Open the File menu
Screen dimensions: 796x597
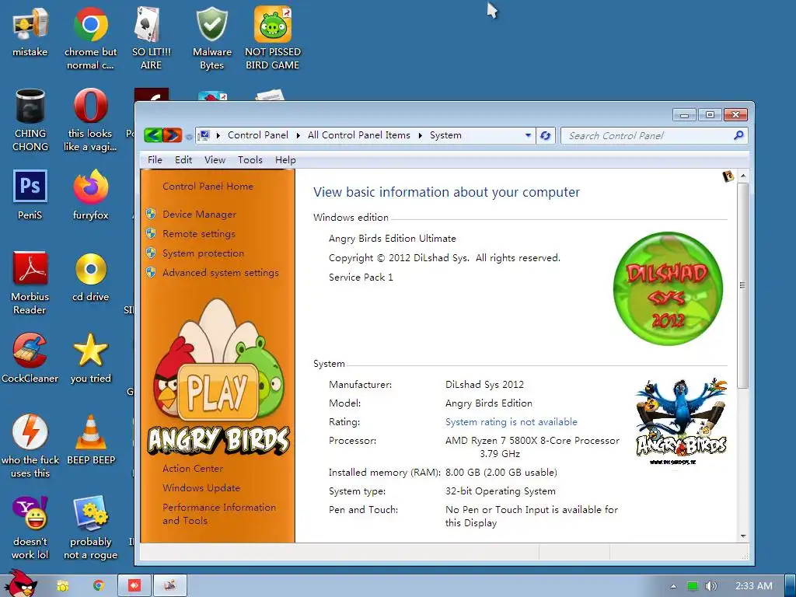click(155, 160)
